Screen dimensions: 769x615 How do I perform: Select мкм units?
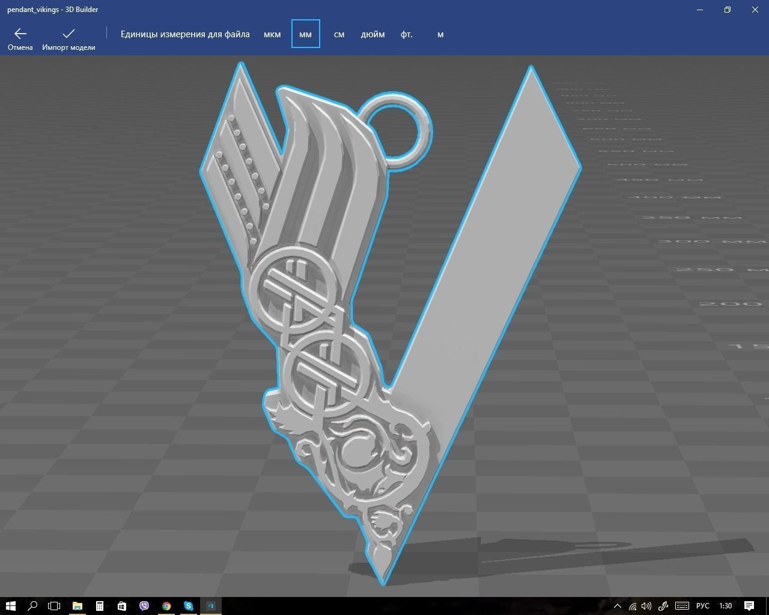point(272,34)
